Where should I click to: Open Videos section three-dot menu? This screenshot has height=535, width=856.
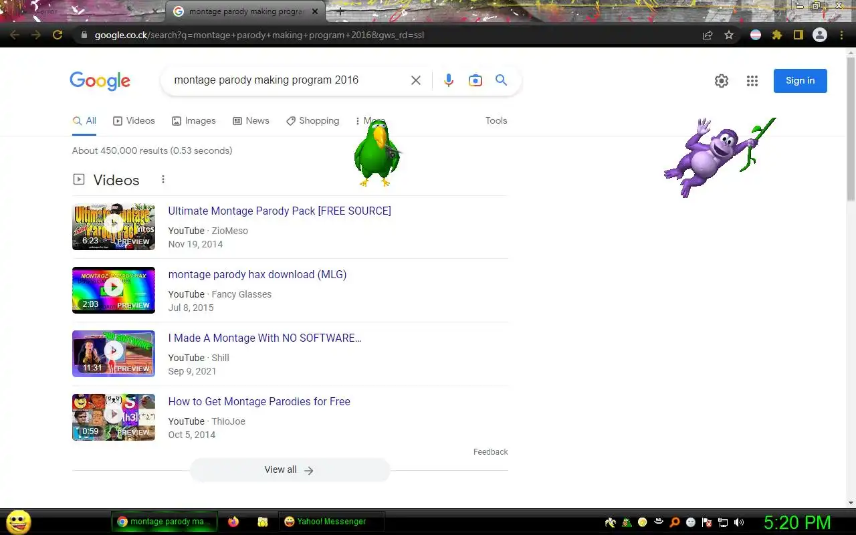(163, 179)
